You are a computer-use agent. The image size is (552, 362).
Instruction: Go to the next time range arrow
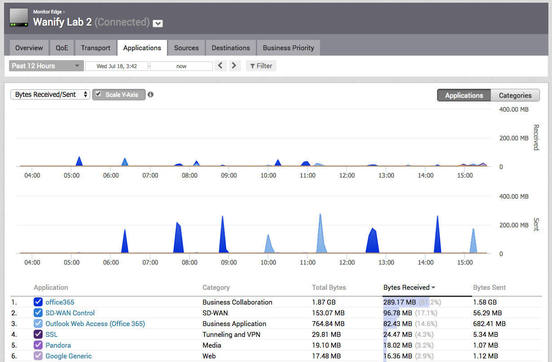[x=234, y=66]
